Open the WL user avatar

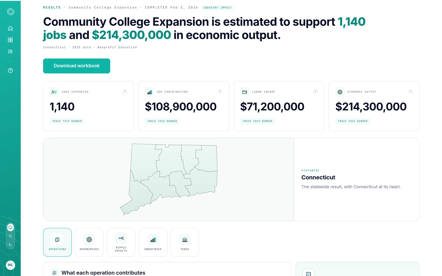pos(10,265)
